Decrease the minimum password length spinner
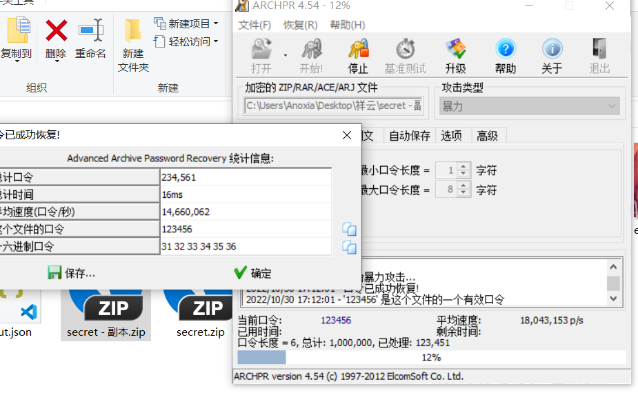Image resolution: width=638 pixels, height=404 pixels. 463,174
